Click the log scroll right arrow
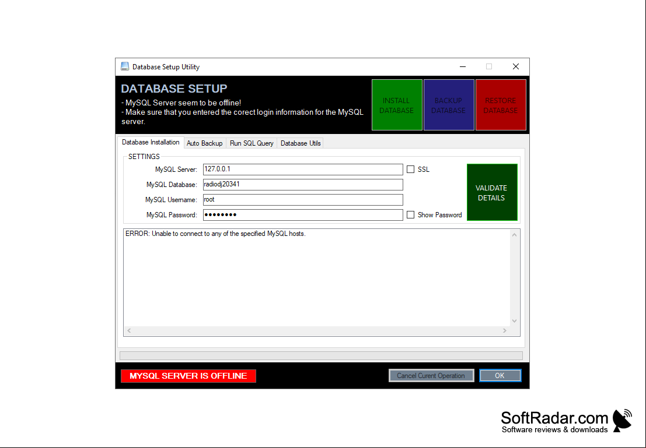Screen dimensions: 646x448 [x=505, y=331]
